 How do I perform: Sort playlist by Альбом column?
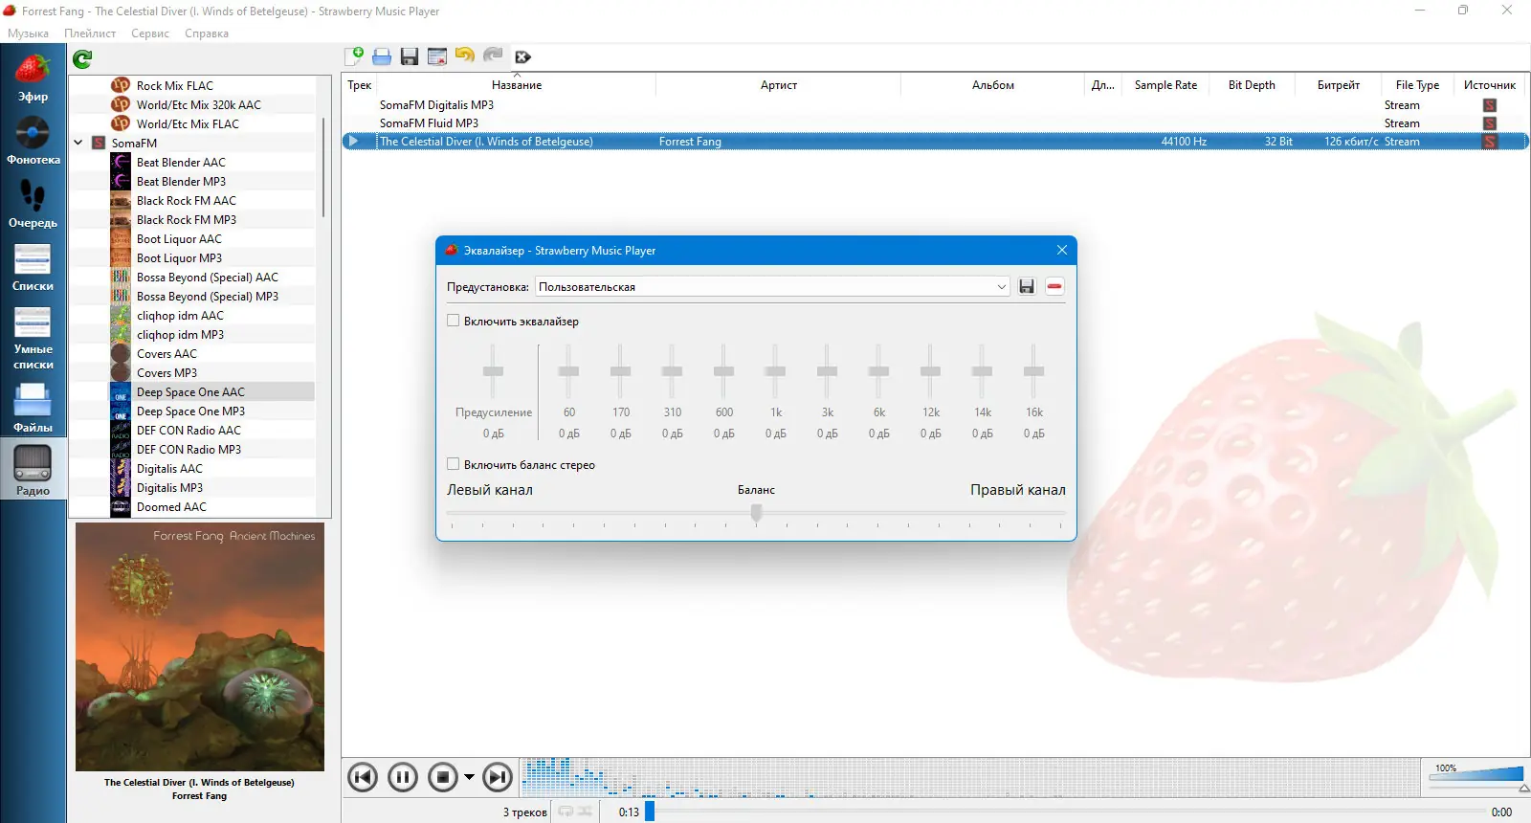993,85
